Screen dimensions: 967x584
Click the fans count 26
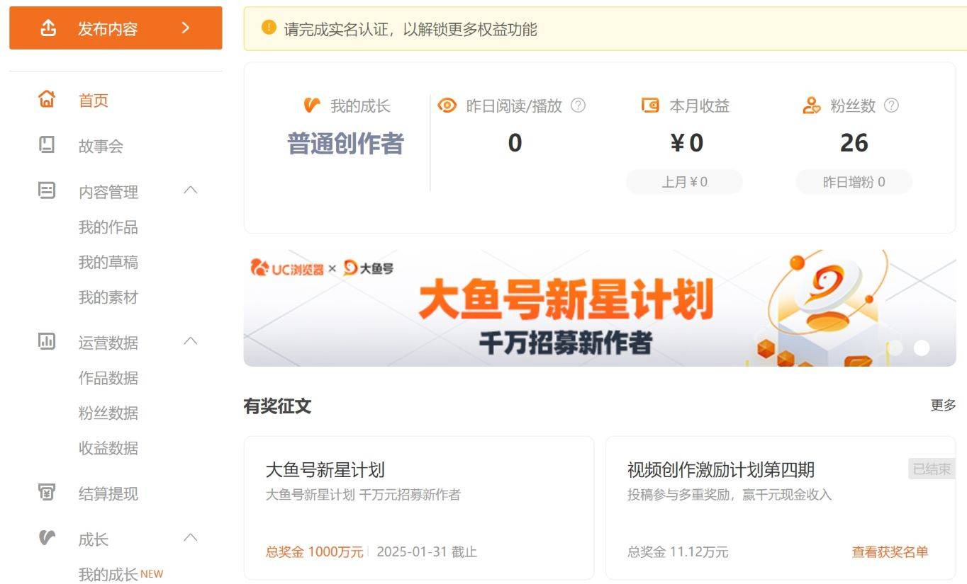click(x=854, y=143)
